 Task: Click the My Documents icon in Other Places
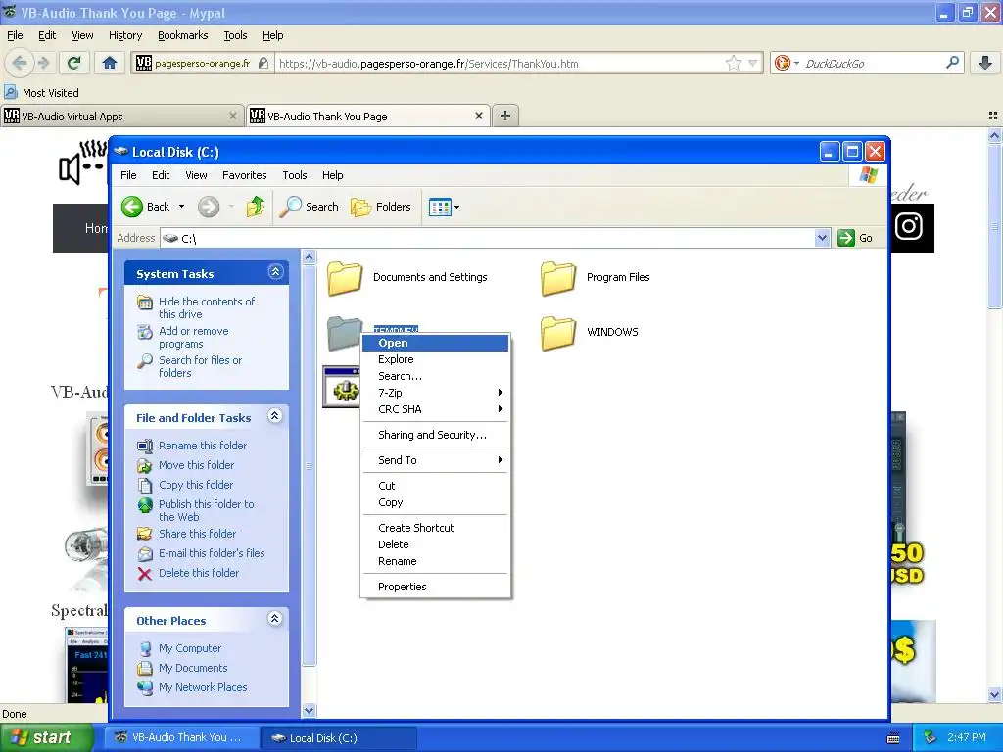(x=145, y=668)
